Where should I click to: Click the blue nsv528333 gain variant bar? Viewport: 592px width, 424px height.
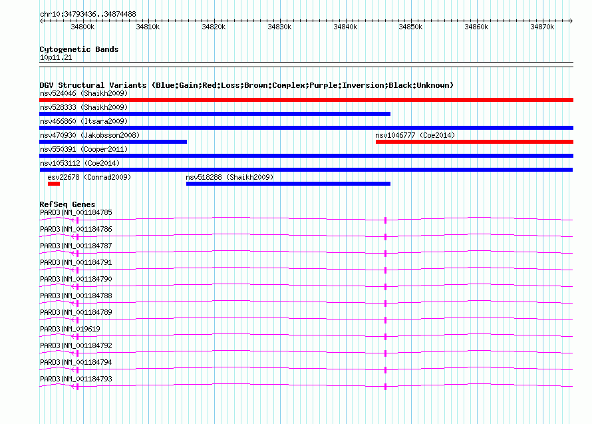215,114
